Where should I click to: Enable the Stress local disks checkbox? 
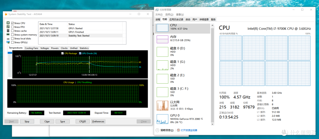click(x=12, y=39)
